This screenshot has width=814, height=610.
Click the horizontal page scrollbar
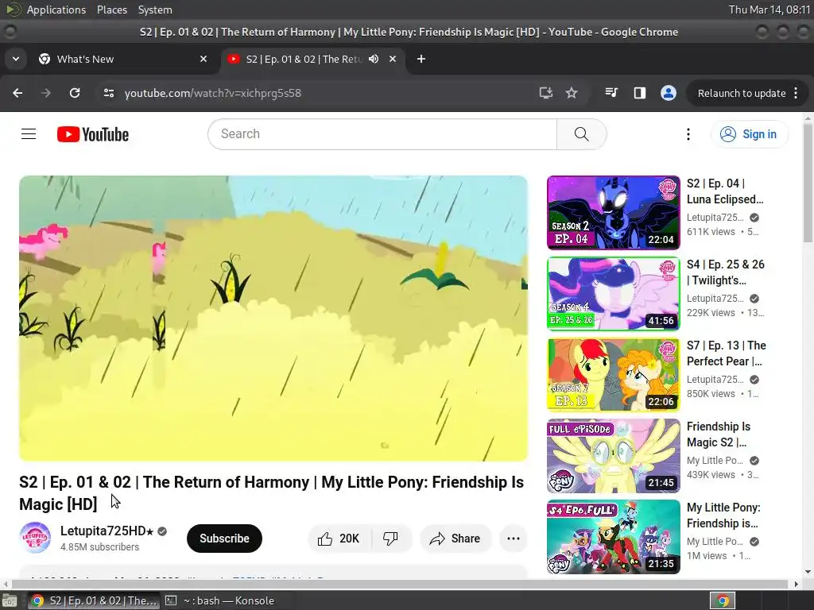point(400,584)
